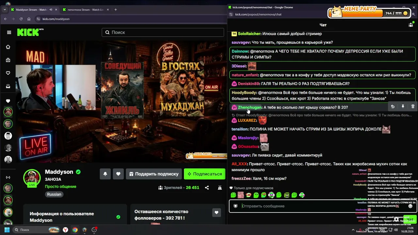Open the emoji picker in chat input

pos(410,206)
